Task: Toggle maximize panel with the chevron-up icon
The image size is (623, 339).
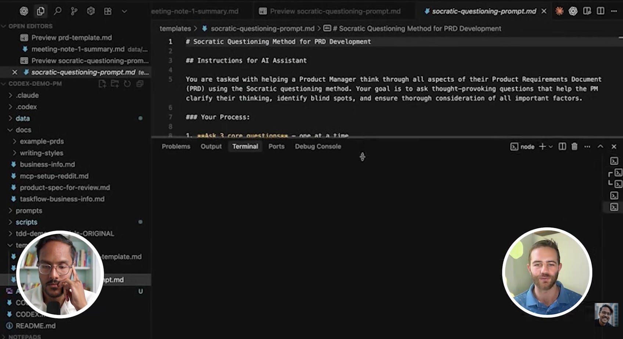Action: pyautogui.click(x=600, y=146)
